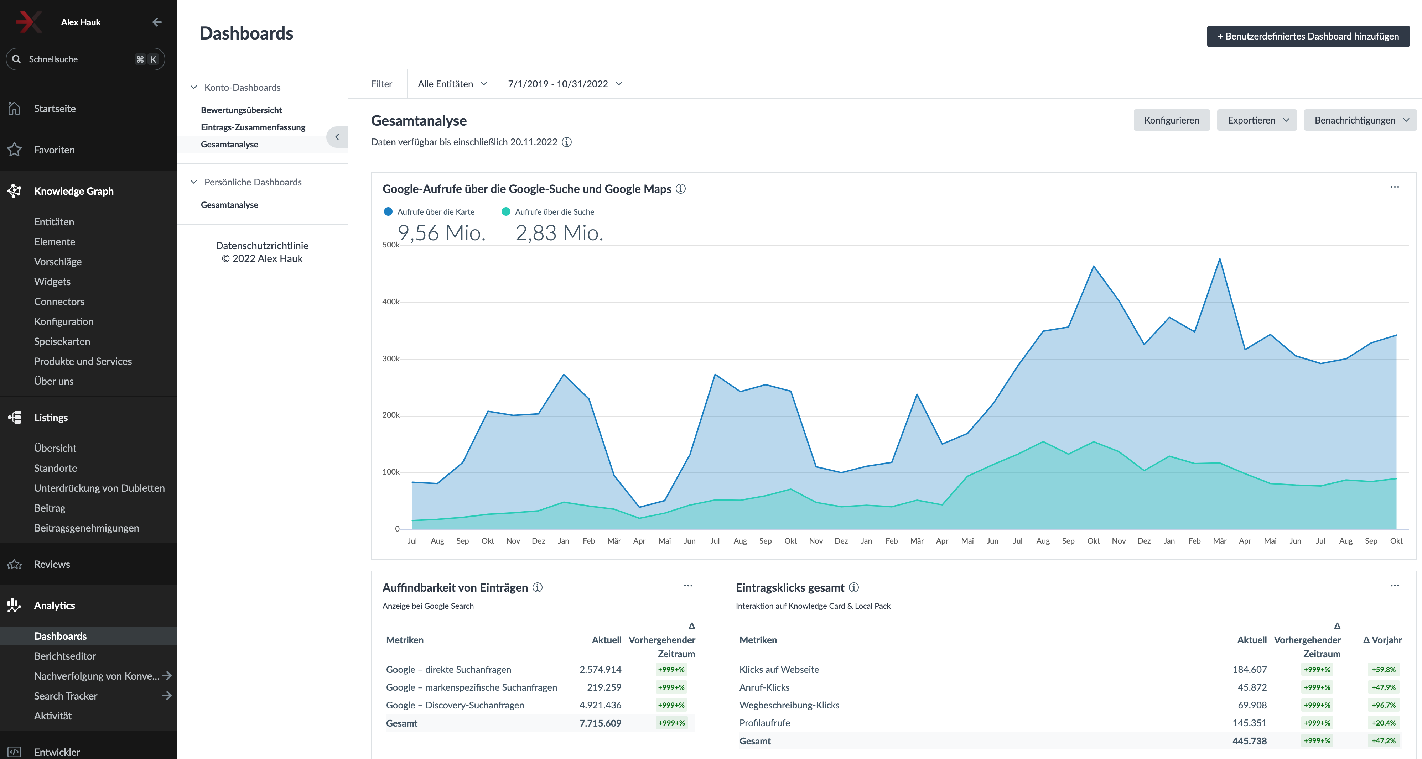1422x759 pixels.
Task: Click the Knowledge Graph sidebar icon
Action: [14, 191]
